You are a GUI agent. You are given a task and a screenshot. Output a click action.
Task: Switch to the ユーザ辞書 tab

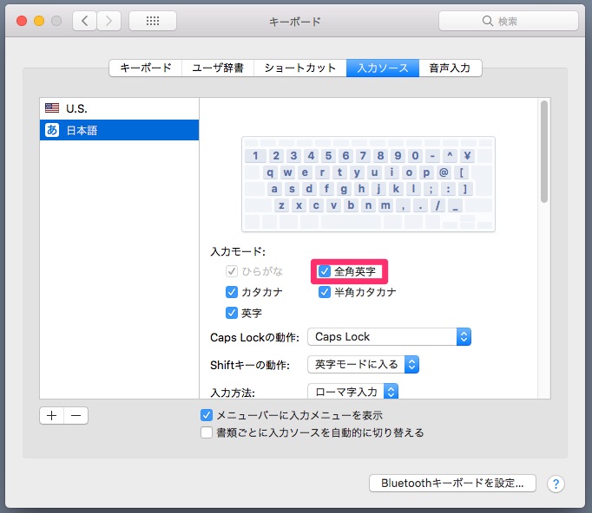pyautogui.click(x=217, y=68)
